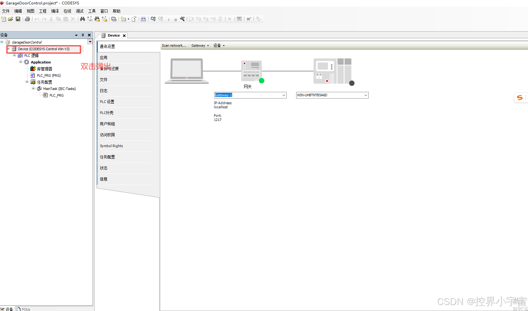Stop the application with square icon
This screenshot has width=528, height=311.
tap(175, 20)
